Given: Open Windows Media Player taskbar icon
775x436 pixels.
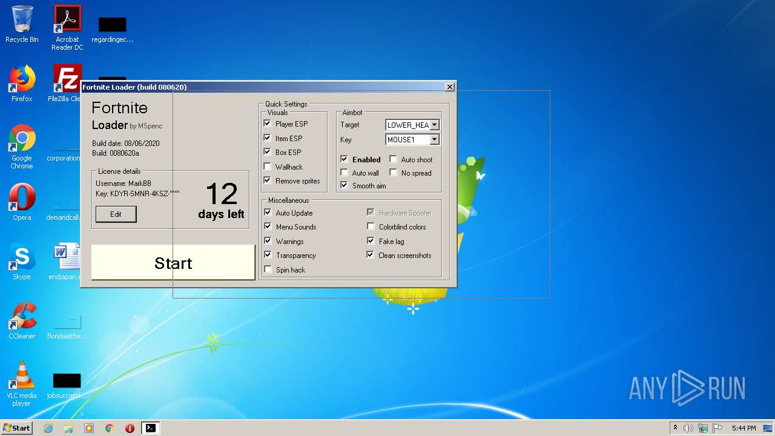Looking at the screenshot, I should pyautogui.click(x=89, y=428).
